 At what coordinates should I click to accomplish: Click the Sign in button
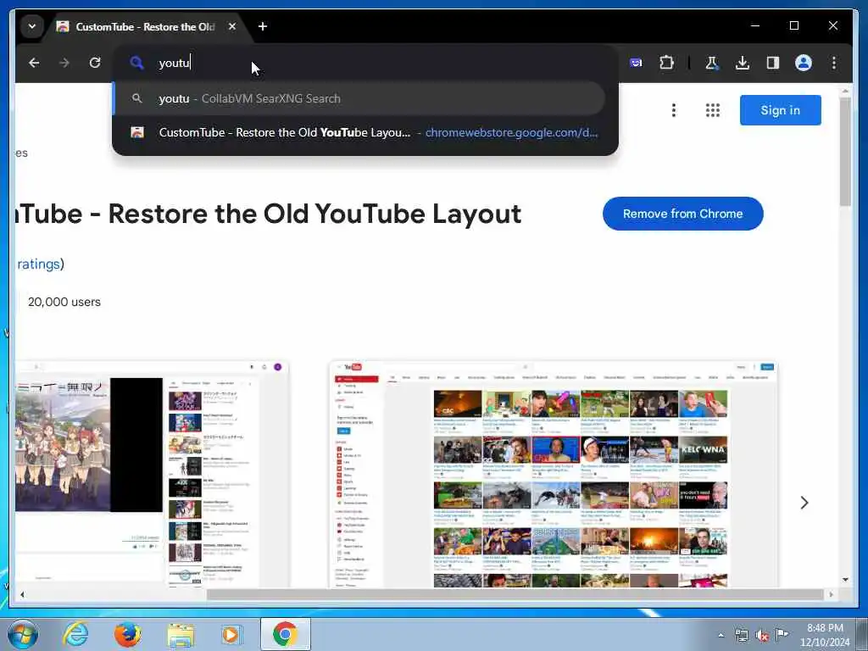tap(780, 110)
